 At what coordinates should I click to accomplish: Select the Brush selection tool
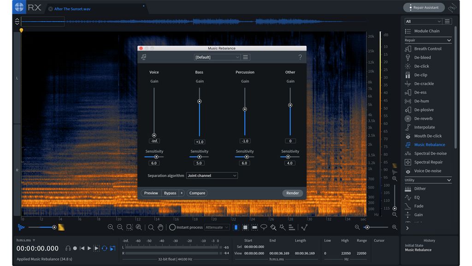pyautogui.click(x=273, y=227)
